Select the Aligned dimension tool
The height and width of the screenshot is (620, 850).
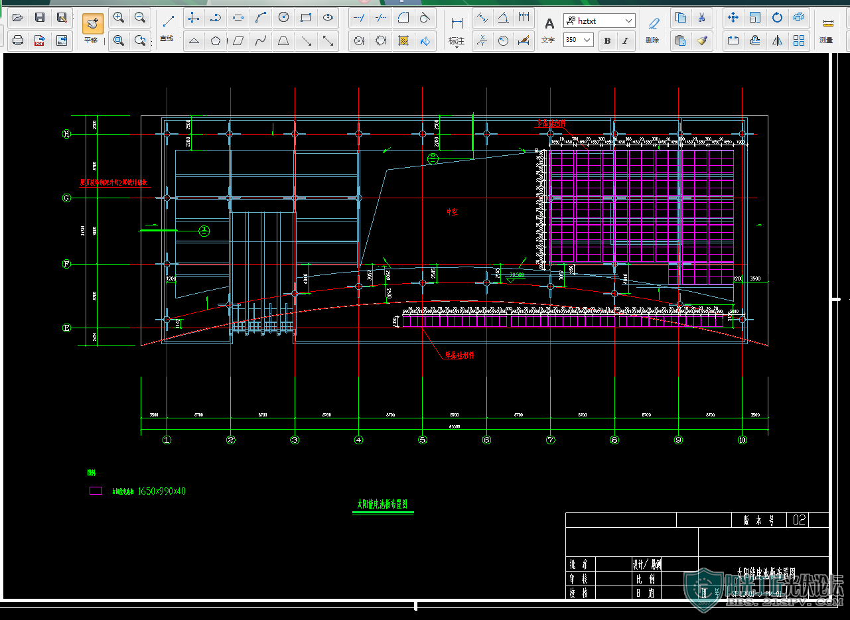pos(482,18)
